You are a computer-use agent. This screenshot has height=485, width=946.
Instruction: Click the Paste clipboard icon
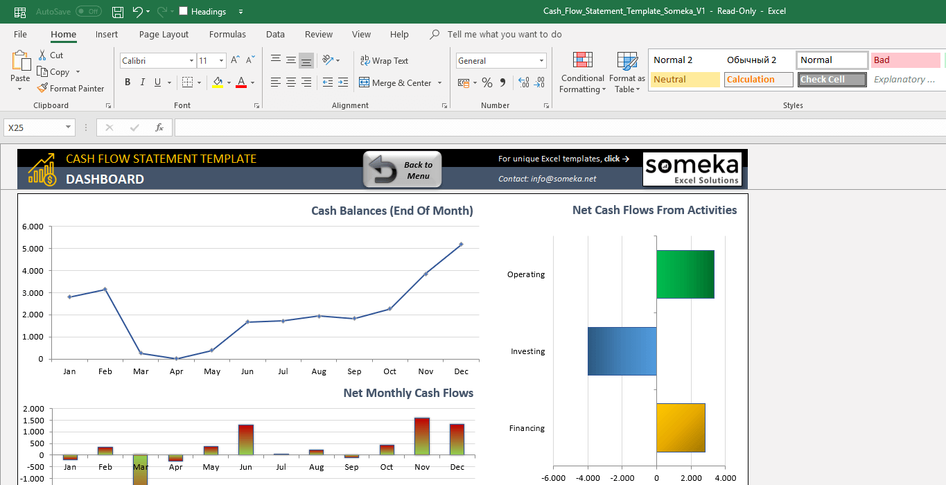21,61
